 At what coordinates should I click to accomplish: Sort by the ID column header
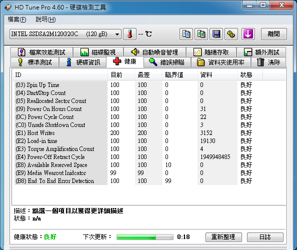[x=59, y=75]
